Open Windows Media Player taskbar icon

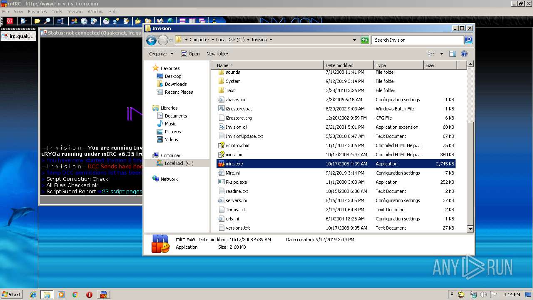61,295
